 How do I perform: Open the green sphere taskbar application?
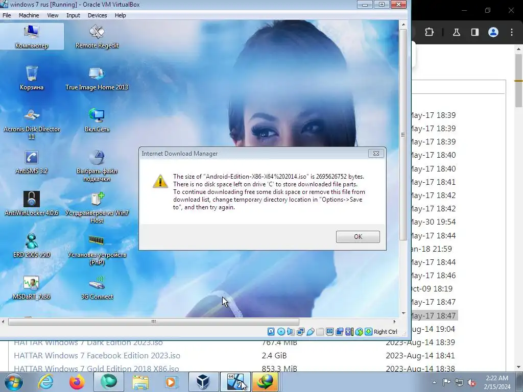coord(109,382)
